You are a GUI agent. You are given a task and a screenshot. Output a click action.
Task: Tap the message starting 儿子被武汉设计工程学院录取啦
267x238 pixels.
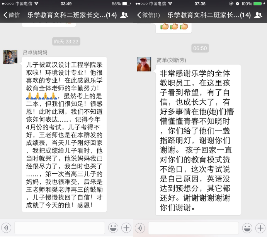coord(64,134)
